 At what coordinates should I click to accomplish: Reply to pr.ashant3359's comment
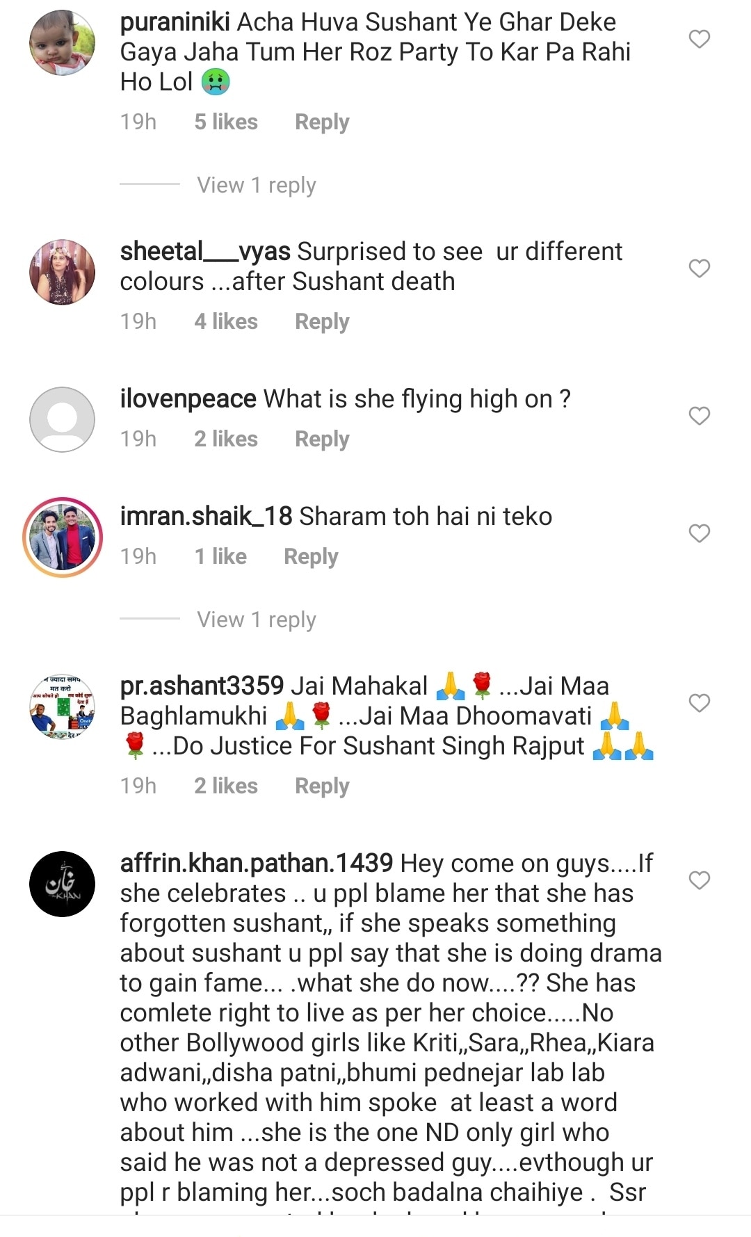point(322,786)
